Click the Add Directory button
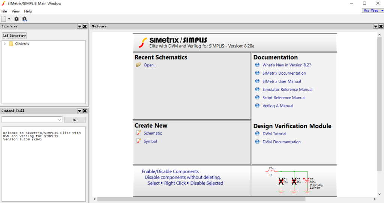Screen dimensions: 384x203 pyautogui.click(x=14, y=36)
